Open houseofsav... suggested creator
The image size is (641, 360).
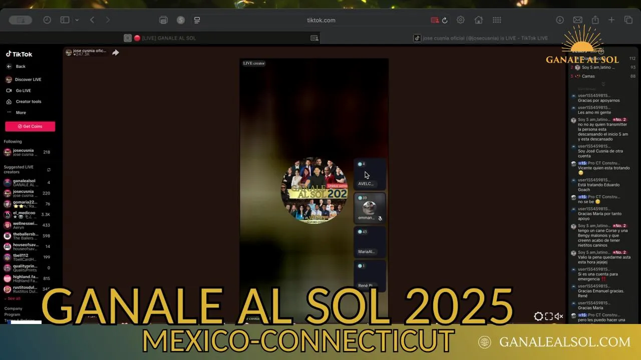pyautogui.click(x=28, y=246)
